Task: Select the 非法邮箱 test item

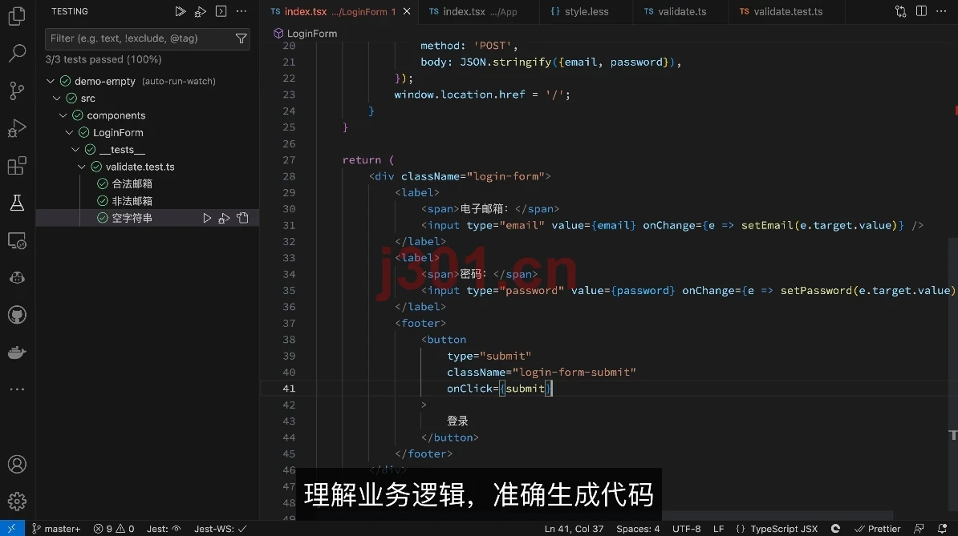Action: click(x=132, y=200)
